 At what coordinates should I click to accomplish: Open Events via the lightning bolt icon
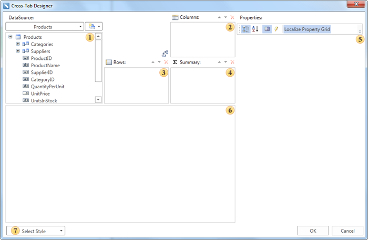tap(276, 29)
